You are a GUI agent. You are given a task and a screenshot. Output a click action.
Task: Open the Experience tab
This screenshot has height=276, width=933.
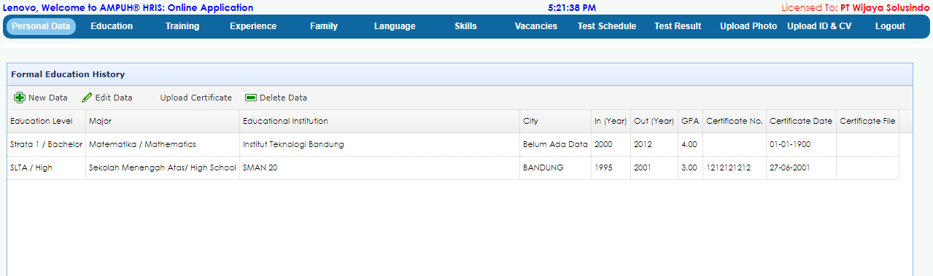click(253, 26)
